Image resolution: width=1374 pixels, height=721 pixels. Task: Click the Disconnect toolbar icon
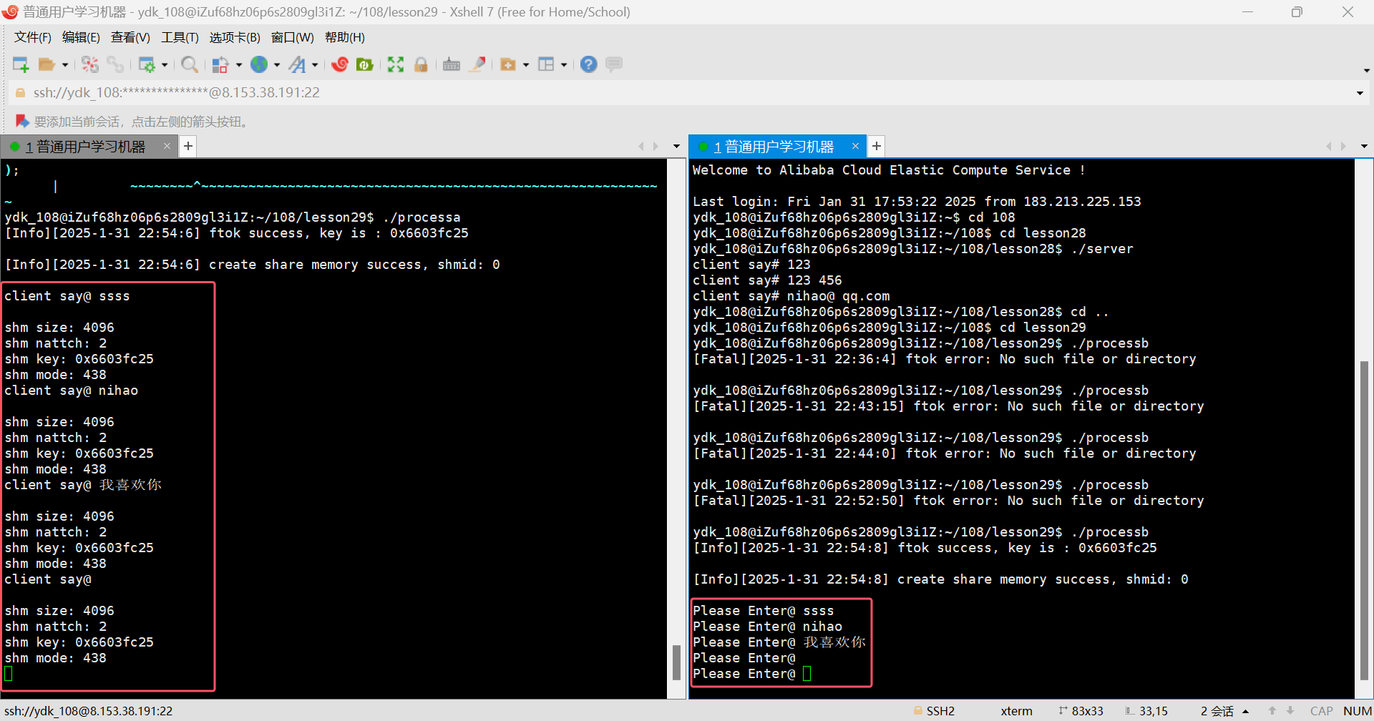90,64
